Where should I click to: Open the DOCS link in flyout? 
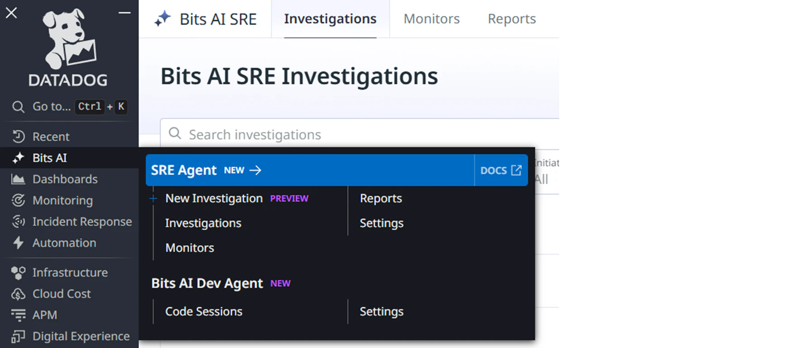click(501, 170)
